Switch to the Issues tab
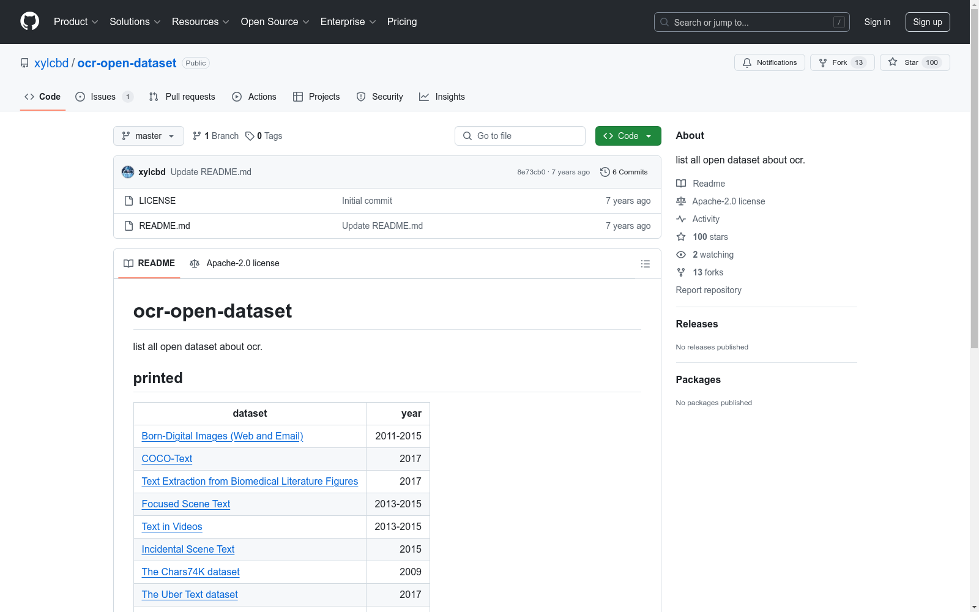 pyautogui.click(x=103, y=97)
